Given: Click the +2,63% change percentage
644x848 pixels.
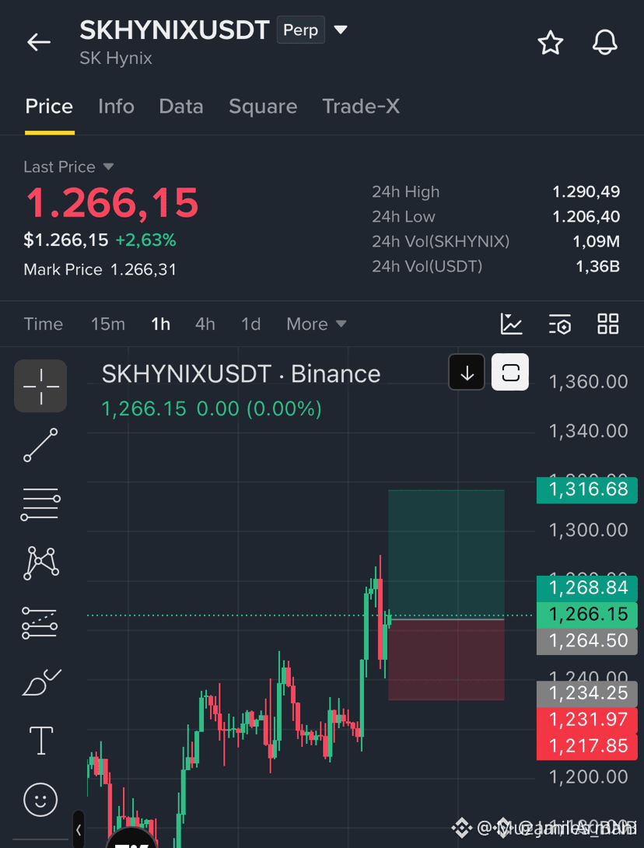Looking at the screenshot, I should [x=146, y=240].
